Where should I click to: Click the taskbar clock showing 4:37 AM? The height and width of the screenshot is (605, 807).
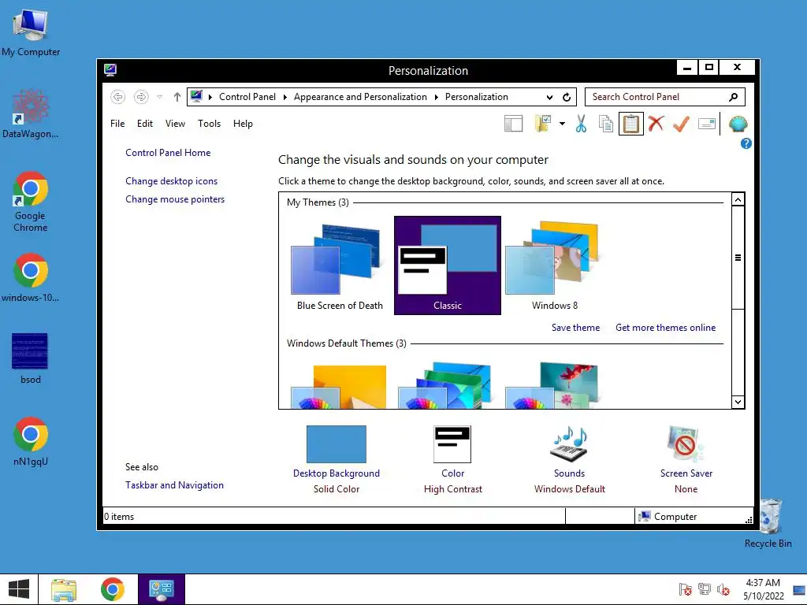[763, 589]
